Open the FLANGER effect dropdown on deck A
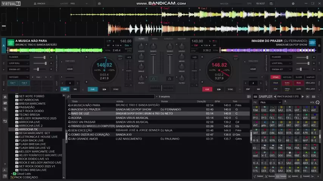323x181 pixels. (x=19, y=57)
